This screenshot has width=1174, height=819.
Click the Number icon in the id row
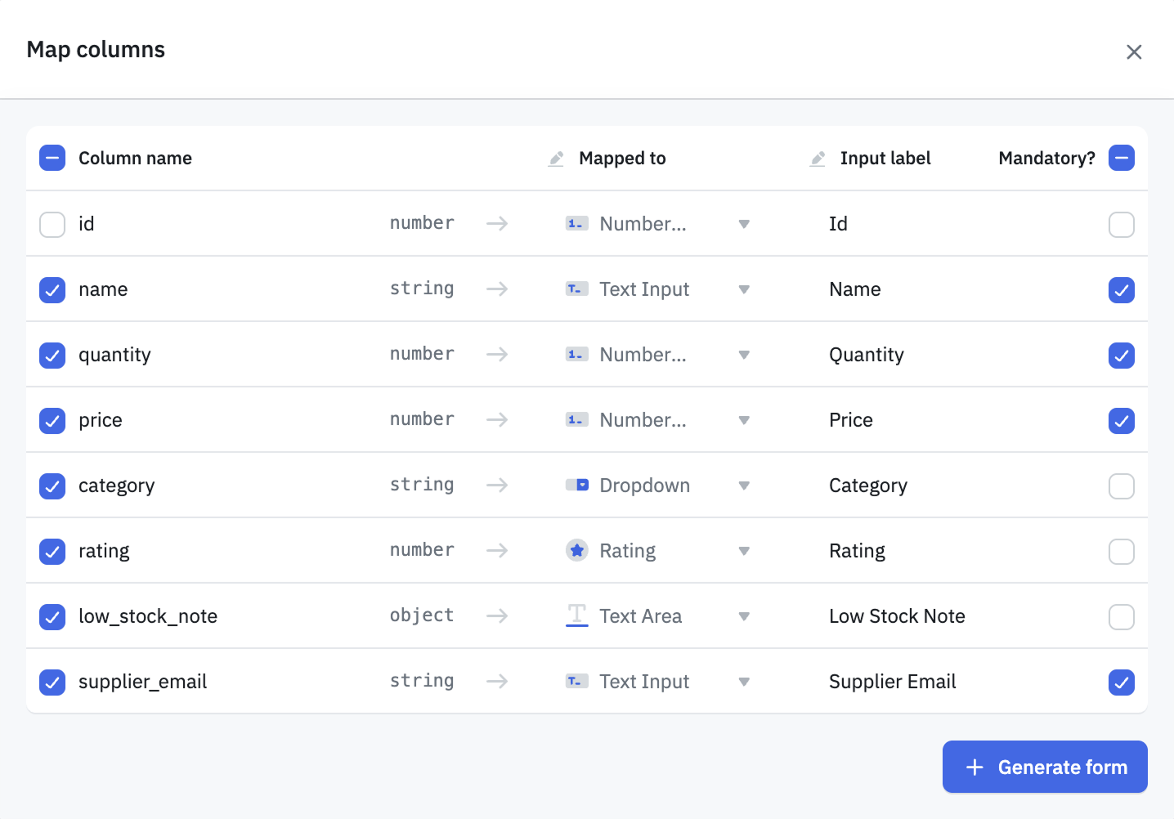pyautogui.click(x=577, y=224)
